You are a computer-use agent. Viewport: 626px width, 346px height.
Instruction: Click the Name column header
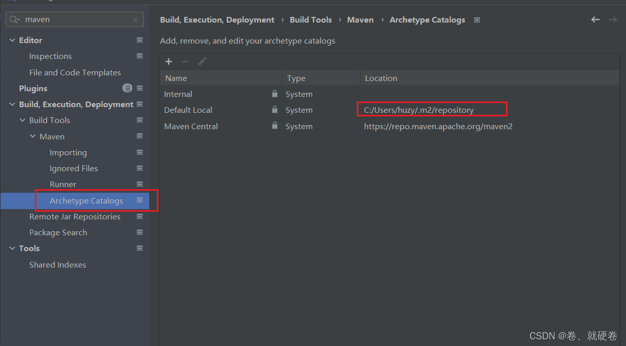point(176,78)
